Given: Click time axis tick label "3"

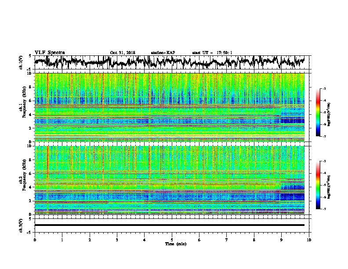Looking at the screenshot, I should click(x=117, y=240).
